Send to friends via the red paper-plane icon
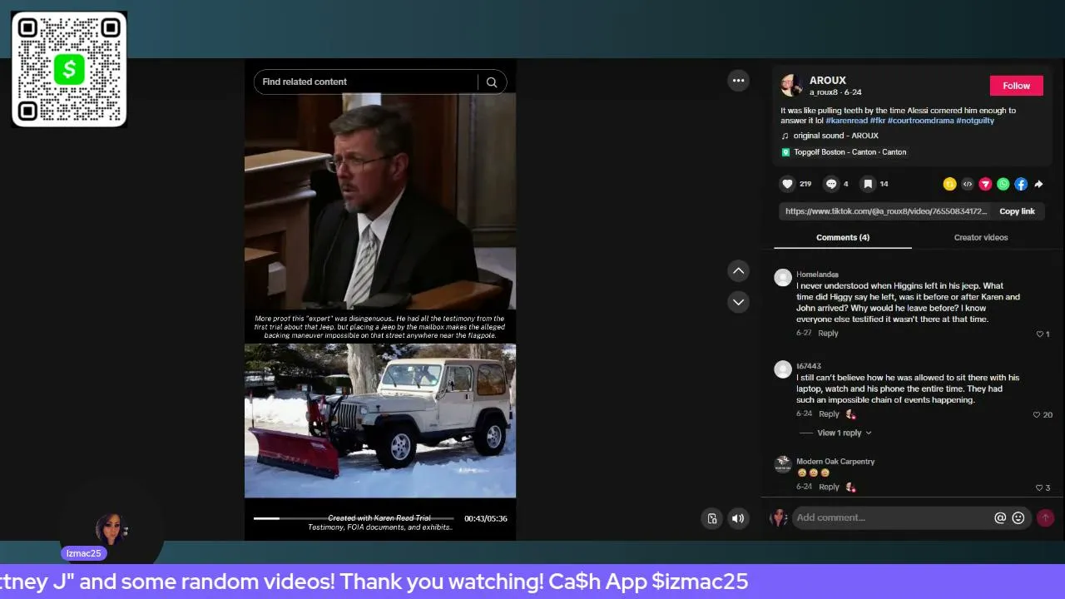The height and width of the screenshot is (599, 1065). pos(985,184)
